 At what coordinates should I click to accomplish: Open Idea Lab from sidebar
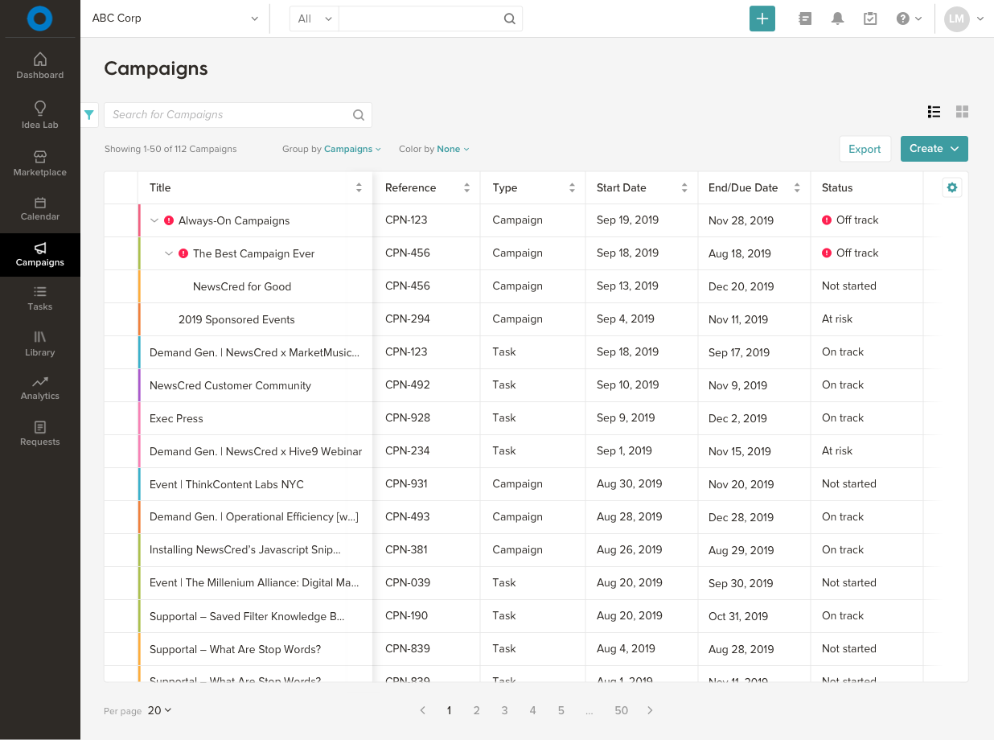40,115
